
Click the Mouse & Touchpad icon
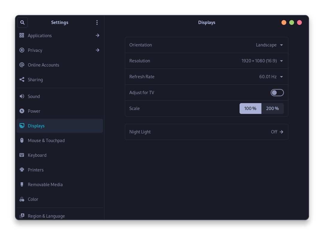point(22,140)
